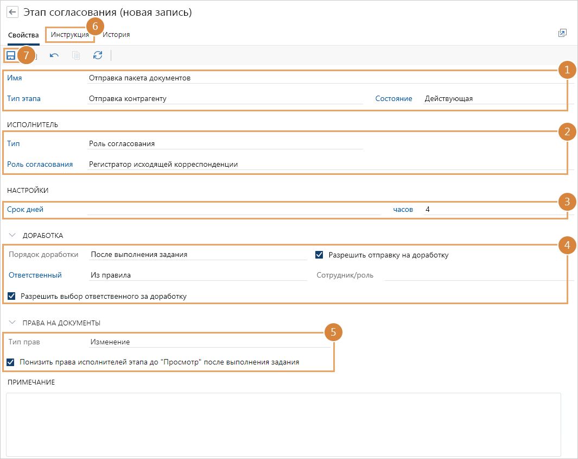
Task: Toggle Понизить права исполнителей checkbox
Action: [x=11, y=361]
